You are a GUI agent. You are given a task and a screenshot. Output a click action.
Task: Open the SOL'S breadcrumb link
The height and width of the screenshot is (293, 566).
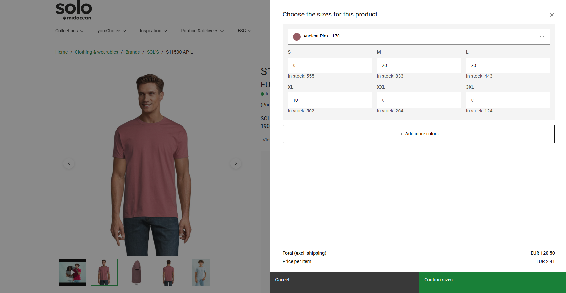point(153,52)
